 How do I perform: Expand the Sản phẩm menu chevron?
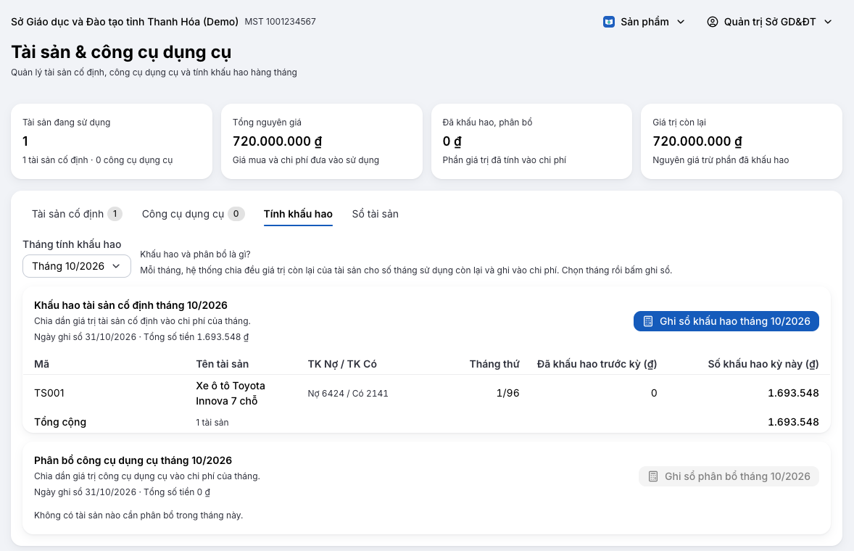[x=681, y=22]
